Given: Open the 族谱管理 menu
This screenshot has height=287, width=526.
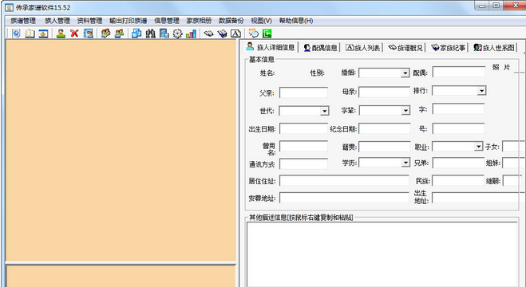Looking at the screenshot, I should (x=23, y=21).
